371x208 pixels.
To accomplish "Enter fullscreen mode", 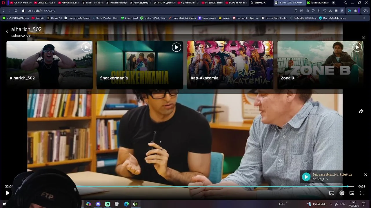I will point(362,193).
